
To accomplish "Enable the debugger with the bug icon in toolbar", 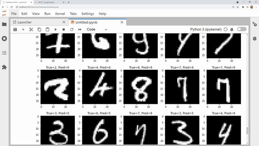I will [x=232, y=30].
